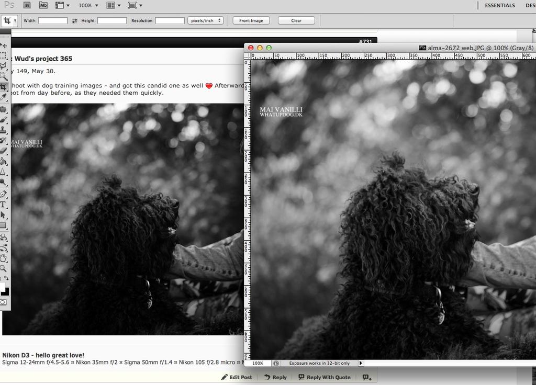536x385 pixels.
Task: Toggle Quick Mask mode in the toolbox
Action: pyautogui.click(x=3, y=302)
